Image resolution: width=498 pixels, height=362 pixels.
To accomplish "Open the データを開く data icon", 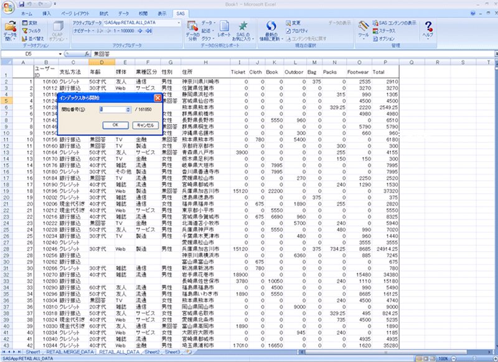I will 11,31.
